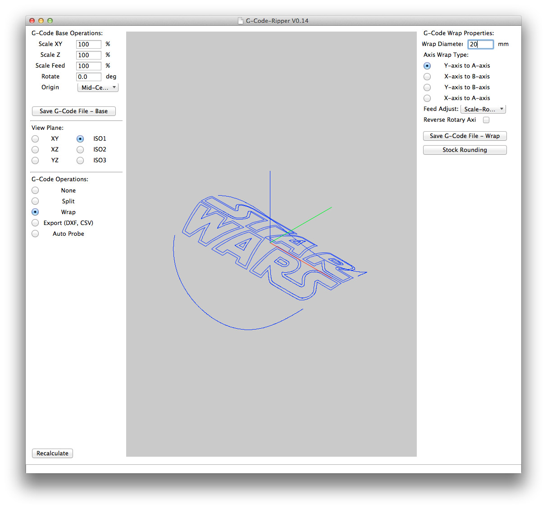Toggle the Reverse Rotary Axis checkbox

click(486, 120)
